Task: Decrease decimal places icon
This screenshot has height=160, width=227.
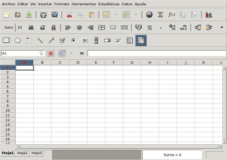Action: pos(184,27)
